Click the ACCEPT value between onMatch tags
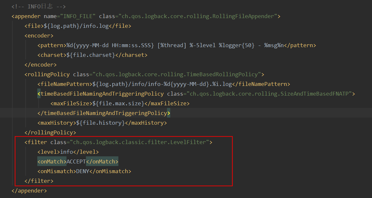 pos(76,161)
